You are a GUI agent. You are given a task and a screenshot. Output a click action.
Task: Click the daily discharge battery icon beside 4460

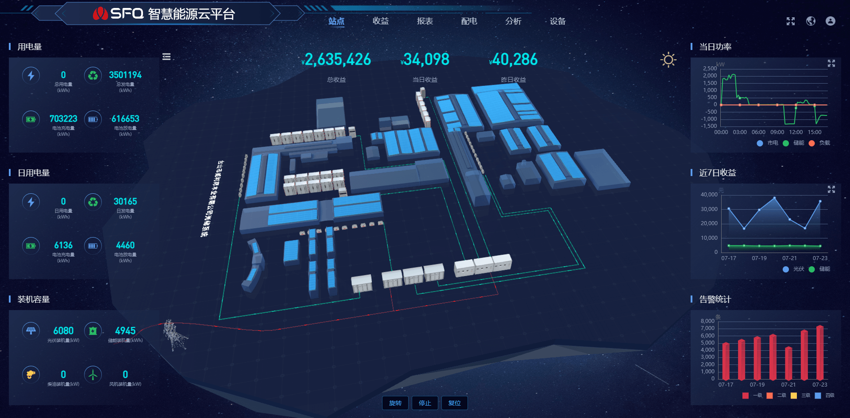93,245
